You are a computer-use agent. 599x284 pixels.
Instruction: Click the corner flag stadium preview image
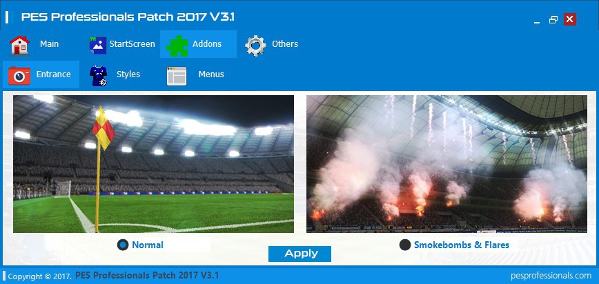pos(154,164)
